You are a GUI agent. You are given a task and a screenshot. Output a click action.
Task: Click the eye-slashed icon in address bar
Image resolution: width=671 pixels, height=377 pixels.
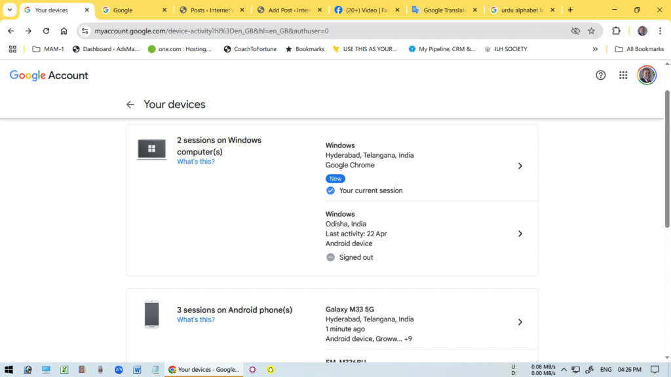tap(575, 31)
